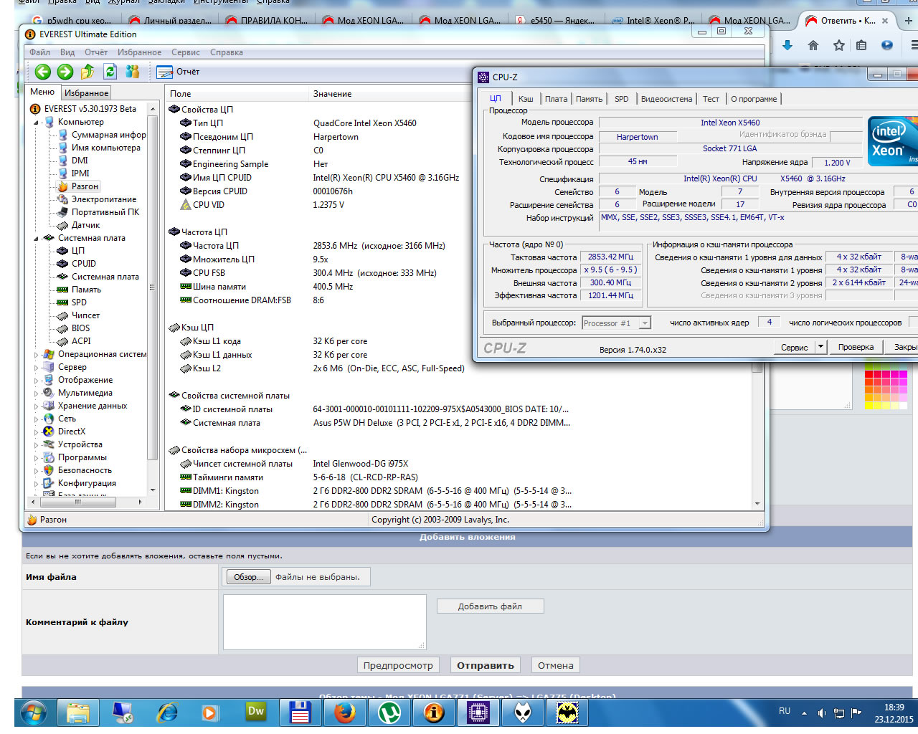Open the Файл menu in EVEREST
Image resolution: width=918 pixels, height=734 pixels.
click(x=39, y=52)
